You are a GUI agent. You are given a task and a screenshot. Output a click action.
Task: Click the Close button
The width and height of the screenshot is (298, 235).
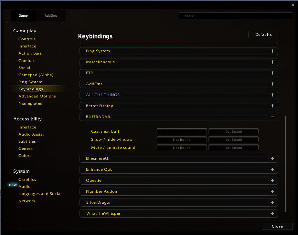pos(277,226)
